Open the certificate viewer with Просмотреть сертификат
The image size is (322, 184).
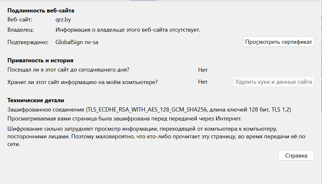pos(278,42)
